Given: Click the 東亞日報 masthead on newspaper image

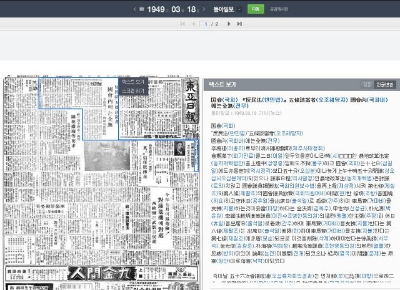Looking at the screenshot, I should pyautogui.click(x=190, y=101).
